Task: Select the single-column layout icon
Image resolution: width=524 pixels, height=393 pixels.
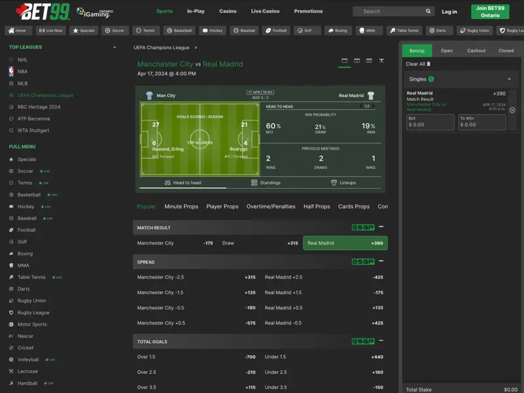Action: (x=345, y=61)
